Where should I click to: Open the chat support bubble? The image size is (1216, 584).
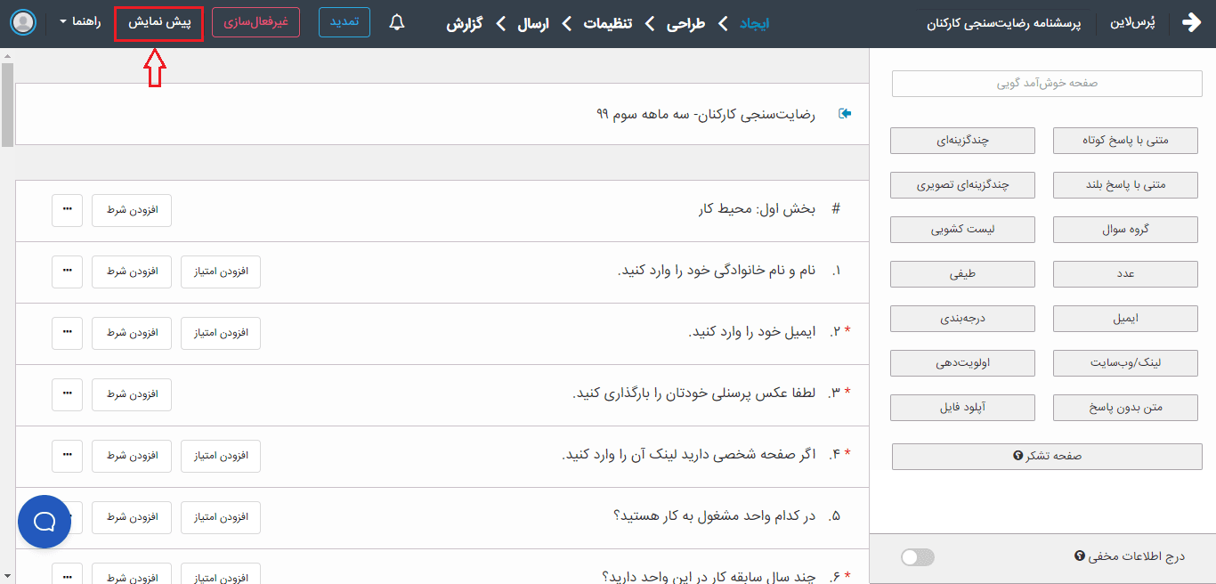45,522
